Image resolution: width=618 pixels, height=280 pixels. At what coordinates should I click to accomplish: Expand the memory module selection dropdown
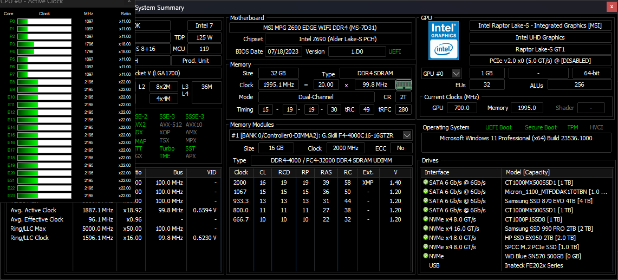pyautogui.click(x=407, y=135)
